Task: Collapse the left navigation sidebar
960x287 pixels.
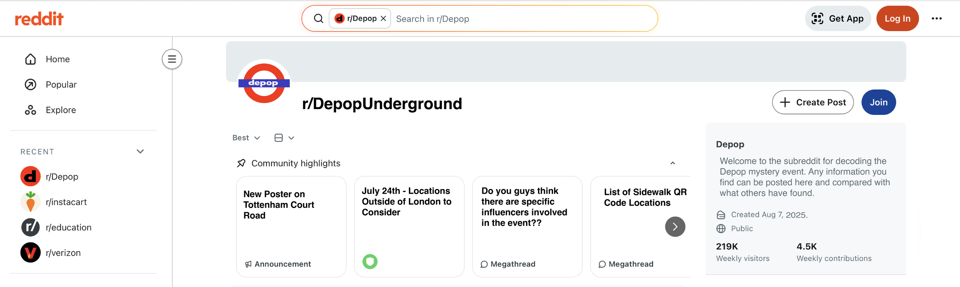Action: (x=172, y=59)
